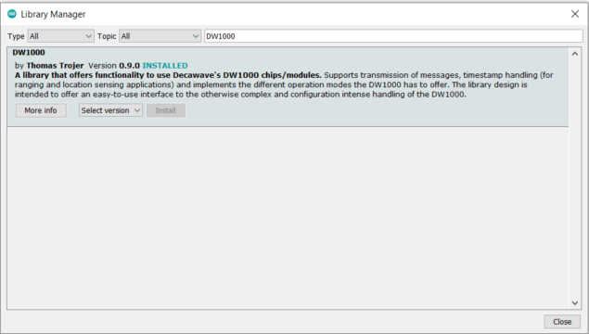The height and width of the screenshot is (334, 589).
Task: Click the Version 0.9.0 text
Action: pos(114,65)
